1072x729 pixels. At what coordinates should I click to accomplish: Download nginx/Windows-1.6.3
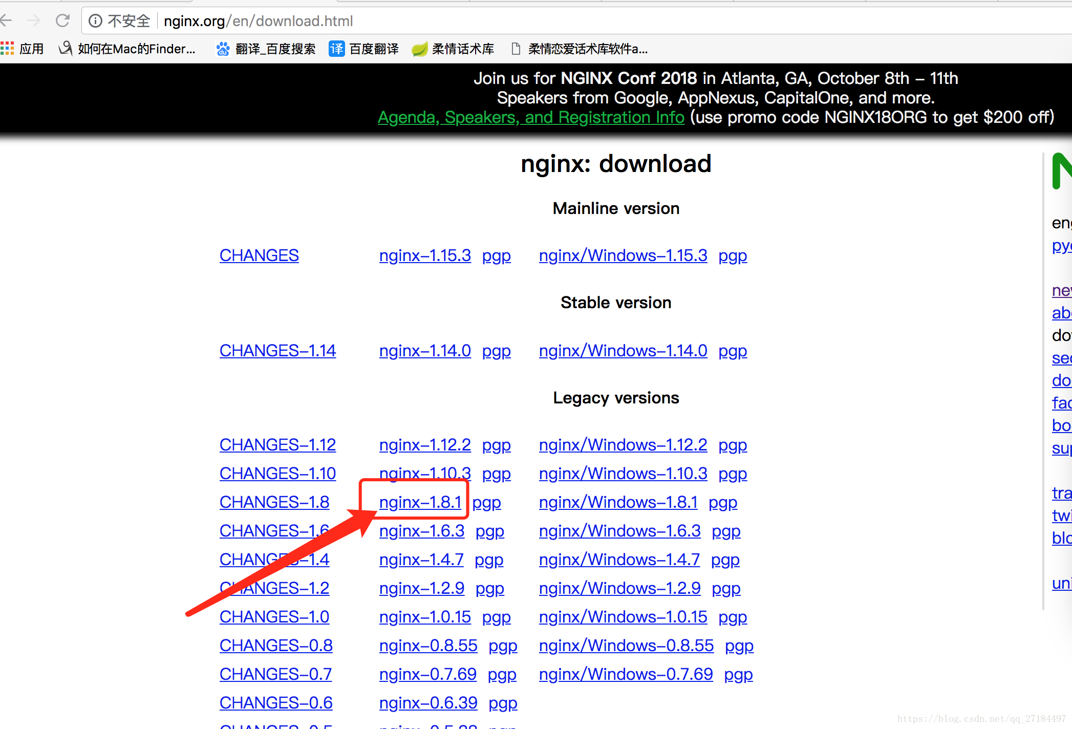click(620, 531)
